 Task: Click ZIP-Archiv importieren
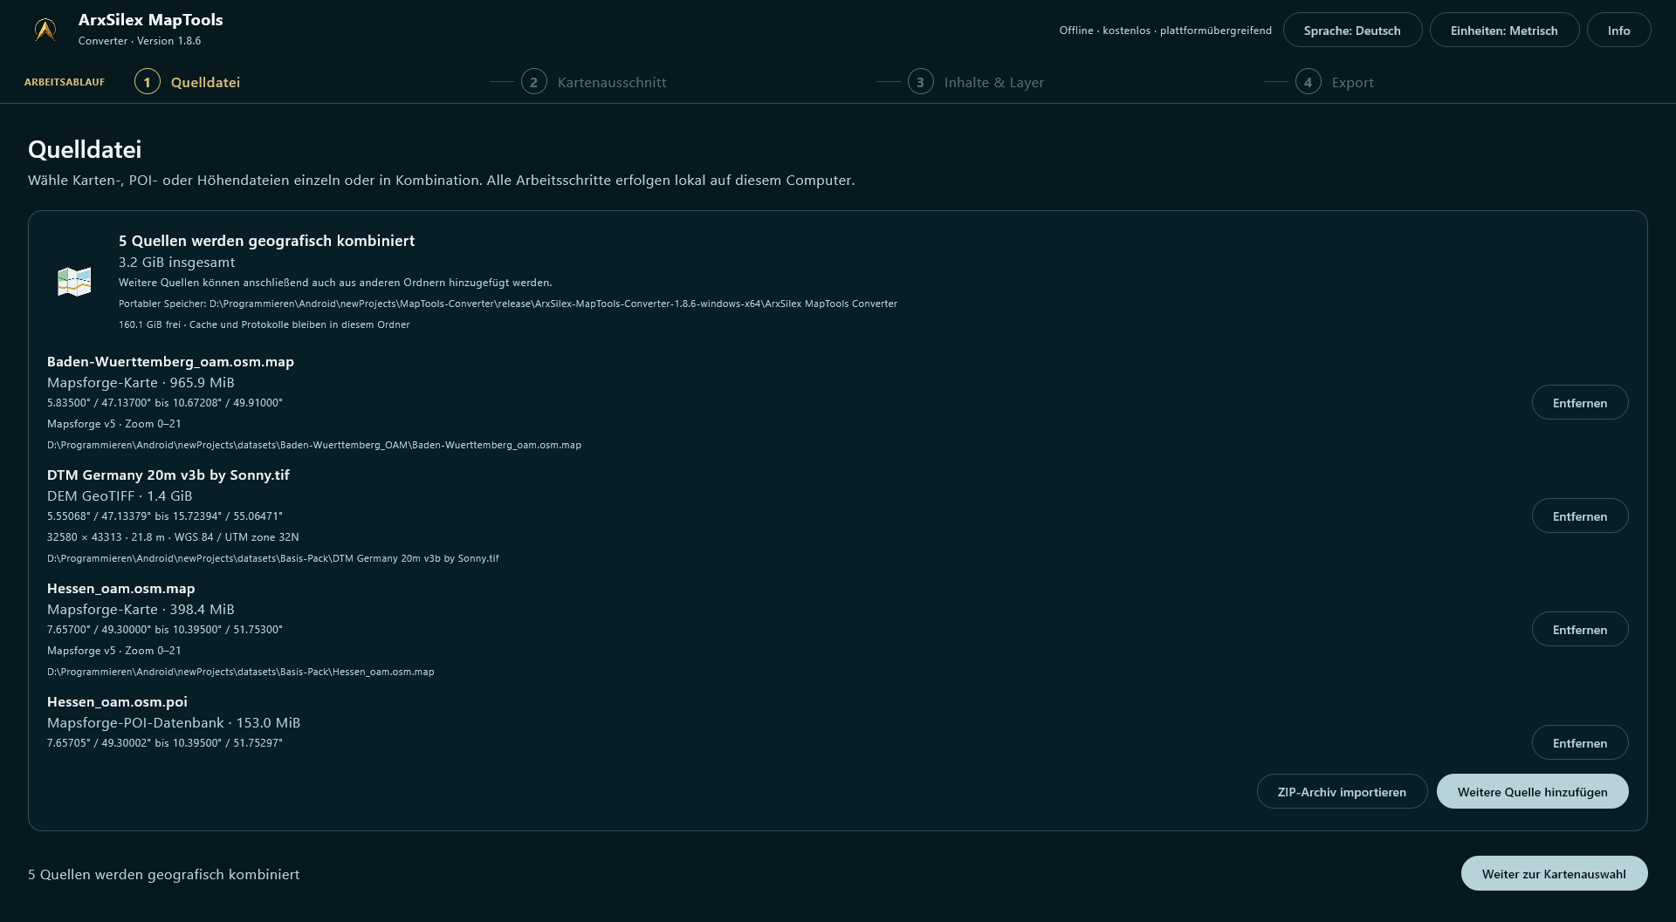click(1342, 792)
